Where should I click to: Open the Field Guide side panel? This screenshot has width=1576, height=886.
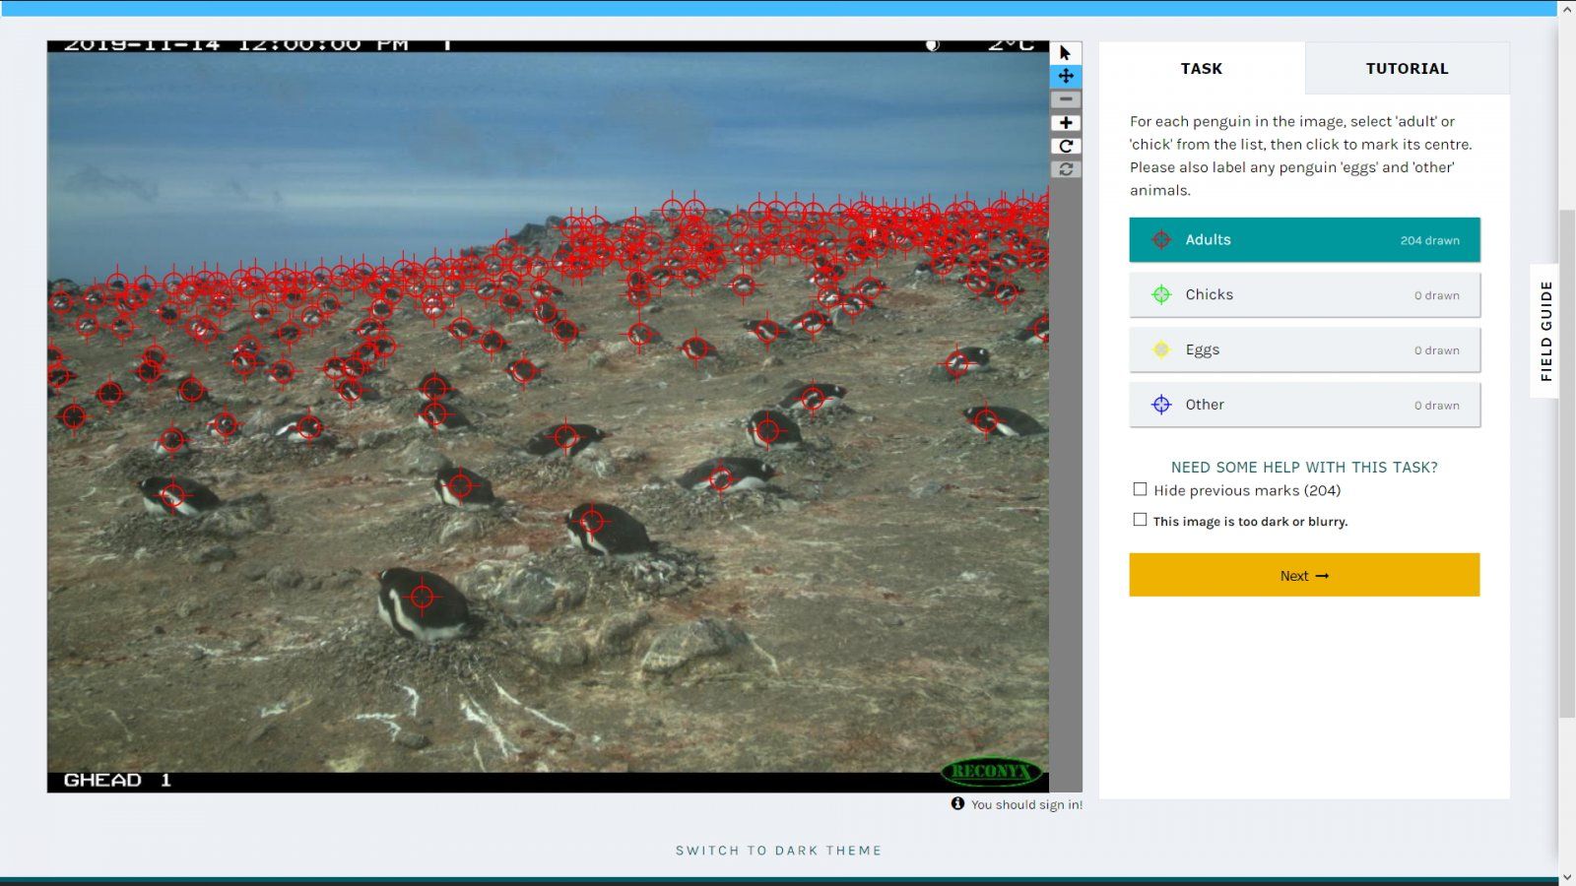tap(1545, 331)
